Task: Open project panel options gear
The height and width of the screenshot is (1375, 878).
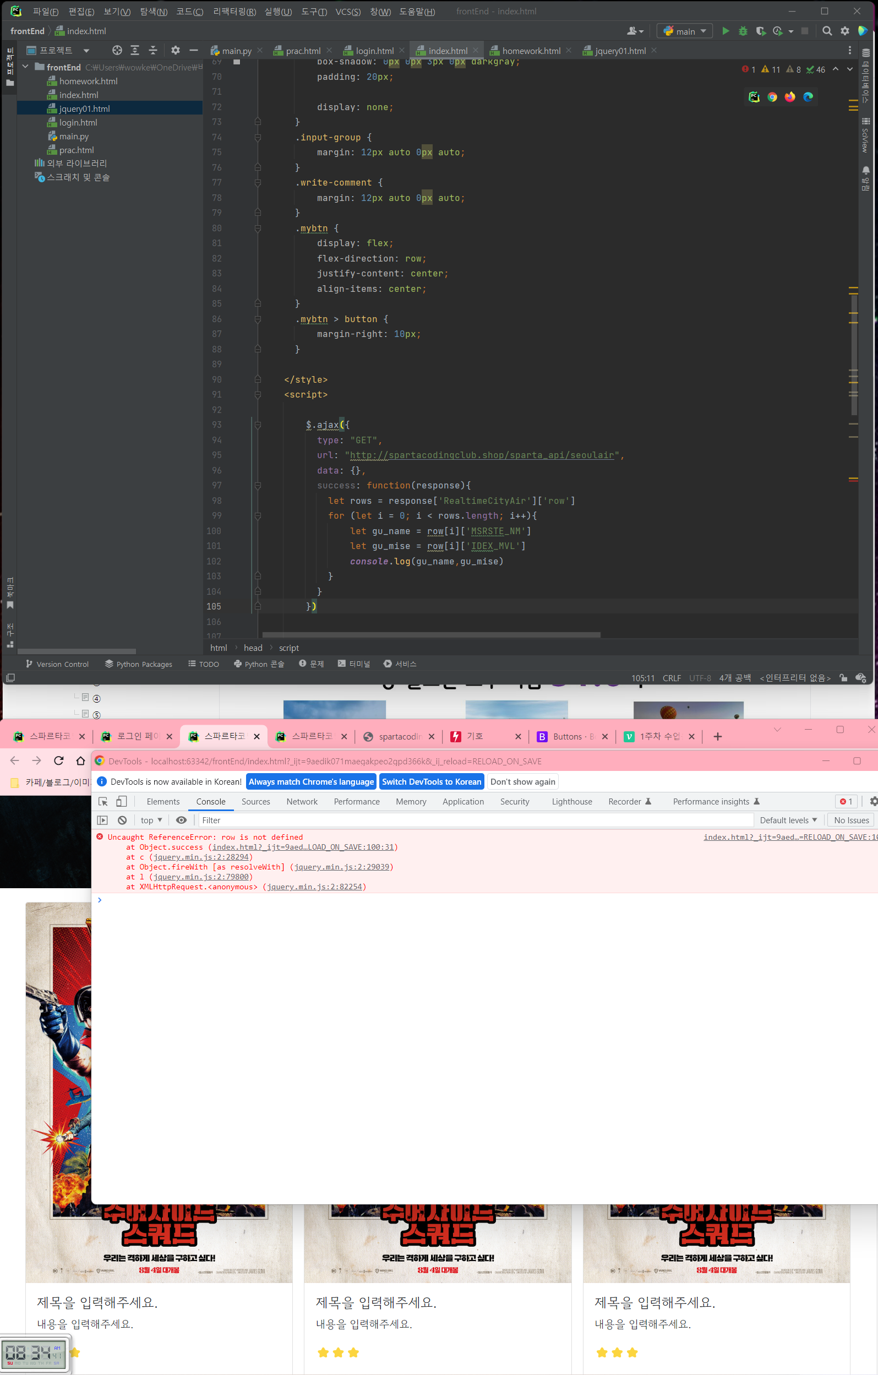Action: [175, 50]
